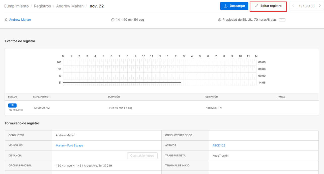Click the Editar registro button
Viewport: 324px width, 174px height.
click(x=268, y=6)
